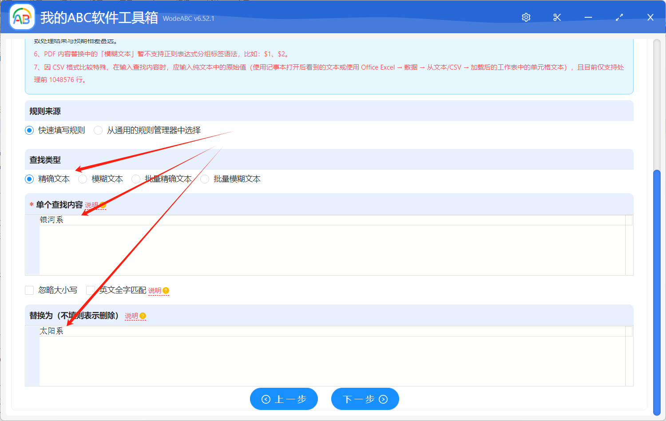Click the expand window arrows icon

point(619,17)
